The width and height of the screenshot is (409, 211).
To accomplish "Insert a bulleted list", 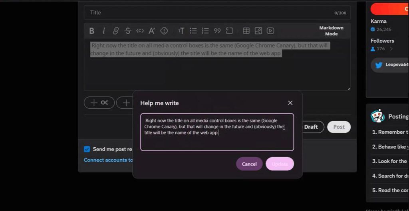I will click(193, 31).
